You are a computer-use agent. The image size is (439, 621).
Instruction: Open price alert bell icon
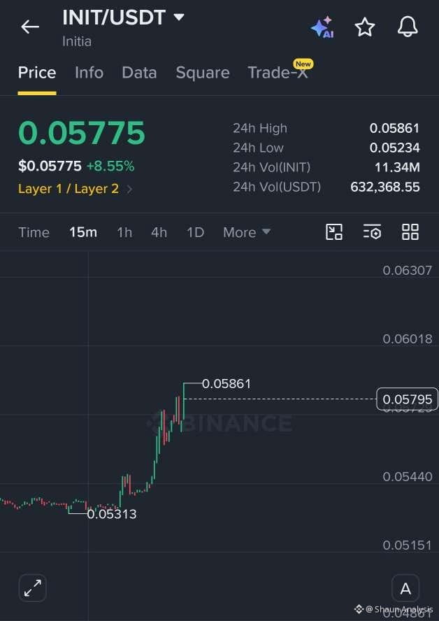click(408, 27)
